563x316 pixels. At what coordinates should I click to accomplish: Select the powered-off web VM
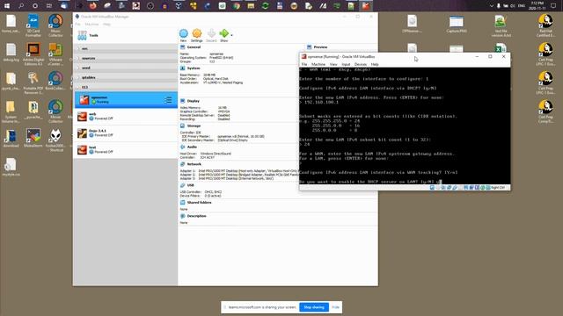pyautogui.click(x=126, y=117)
